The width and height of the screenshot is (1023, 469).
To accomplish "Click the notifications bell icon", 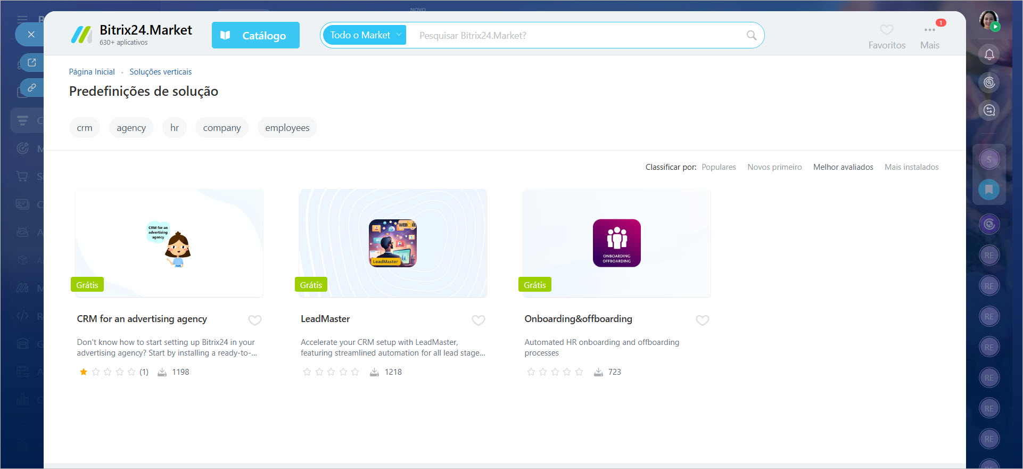I will tap(989, 54).
